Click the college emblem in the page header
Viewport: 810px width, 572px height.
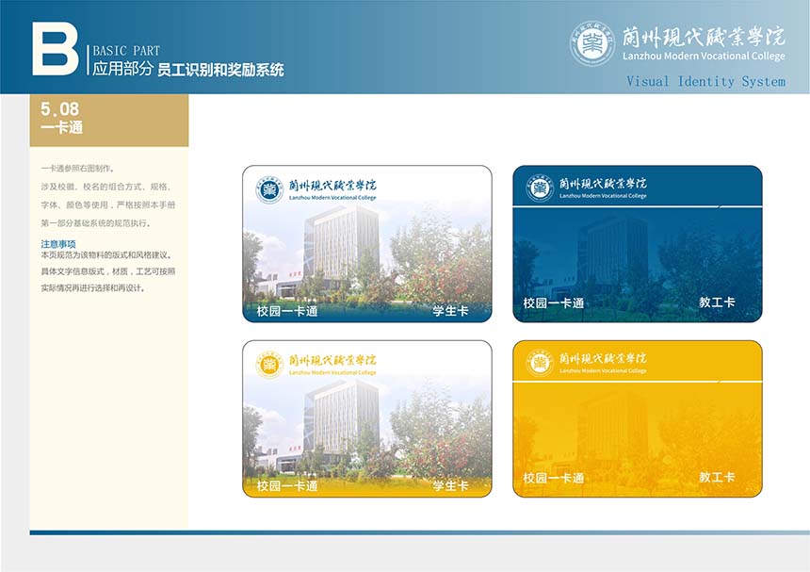click(x=592, y=43)
